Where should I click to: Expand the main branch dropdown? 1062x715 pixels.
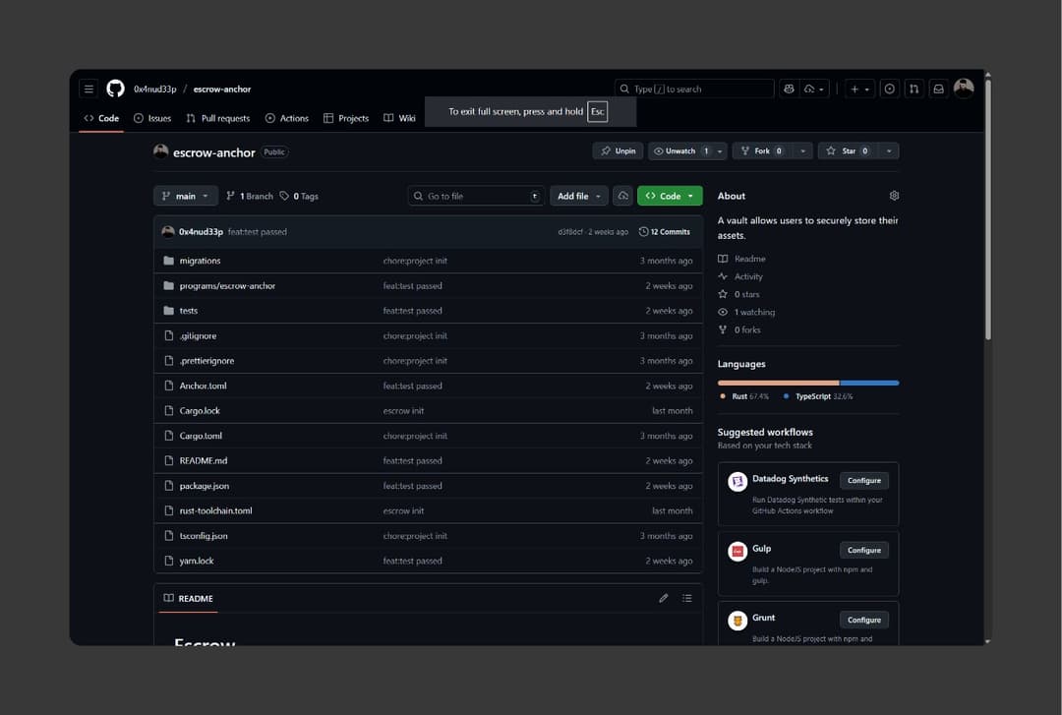(185, 196)
